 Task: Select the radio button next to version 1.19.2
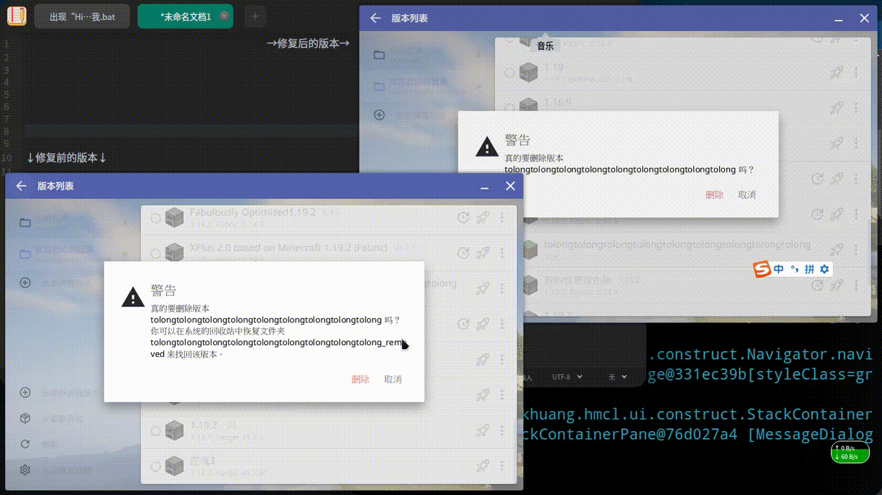click(x=155, y=430)
